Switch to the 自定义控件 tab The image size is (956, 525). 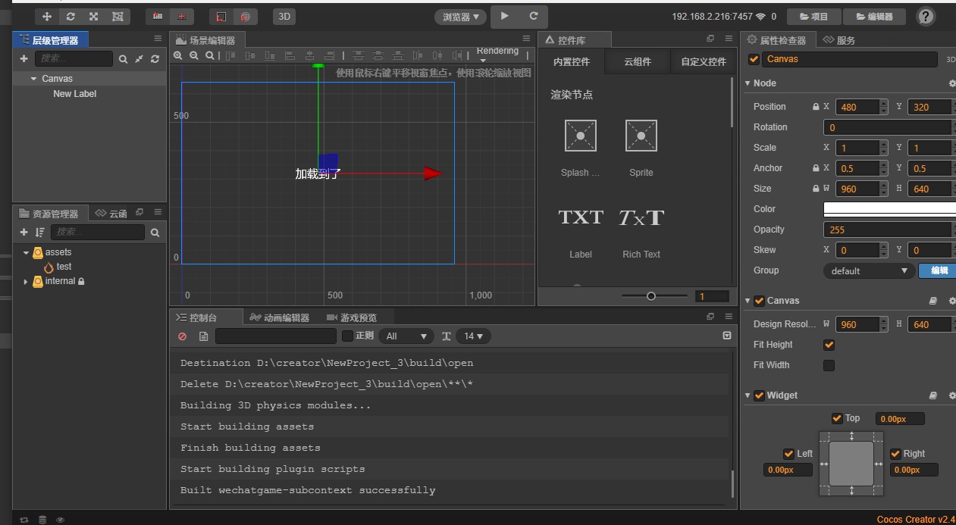703,61
